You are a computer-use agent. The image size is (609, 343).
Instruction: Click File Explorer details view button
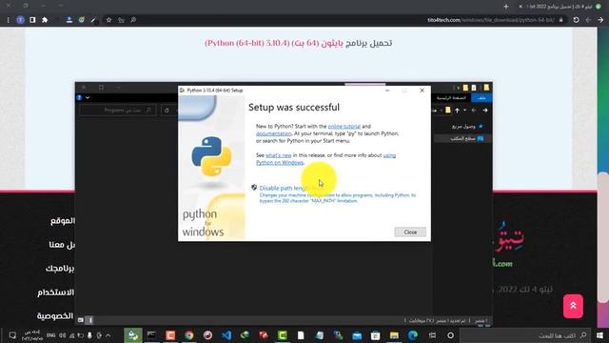[89, 320]
